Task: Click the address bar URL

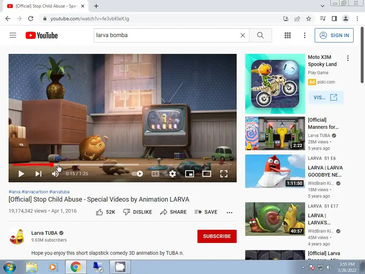Action: [x=89, y=19]
